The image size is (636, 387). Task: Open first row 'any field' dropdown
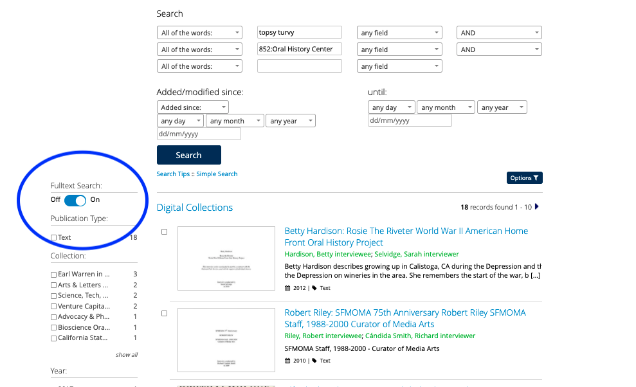coord(399,33)
